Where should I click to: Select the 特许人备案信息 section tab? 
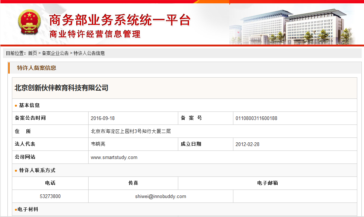pyautogui.click(x=36, y=68)
